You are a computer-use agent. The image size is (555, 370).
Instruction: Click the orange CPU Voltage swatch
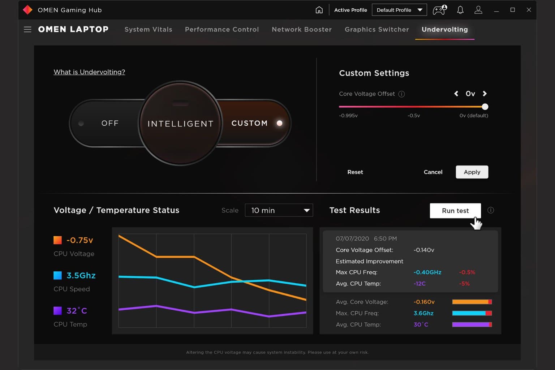(x=57, y=240)
